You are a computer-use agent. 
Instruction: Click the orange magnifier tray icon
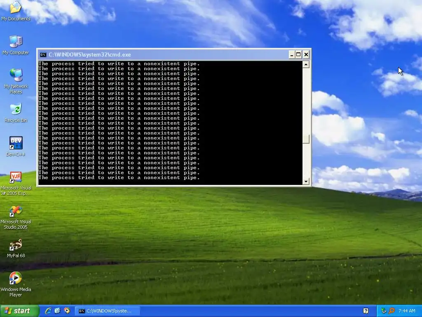click(x=392, y=311)
